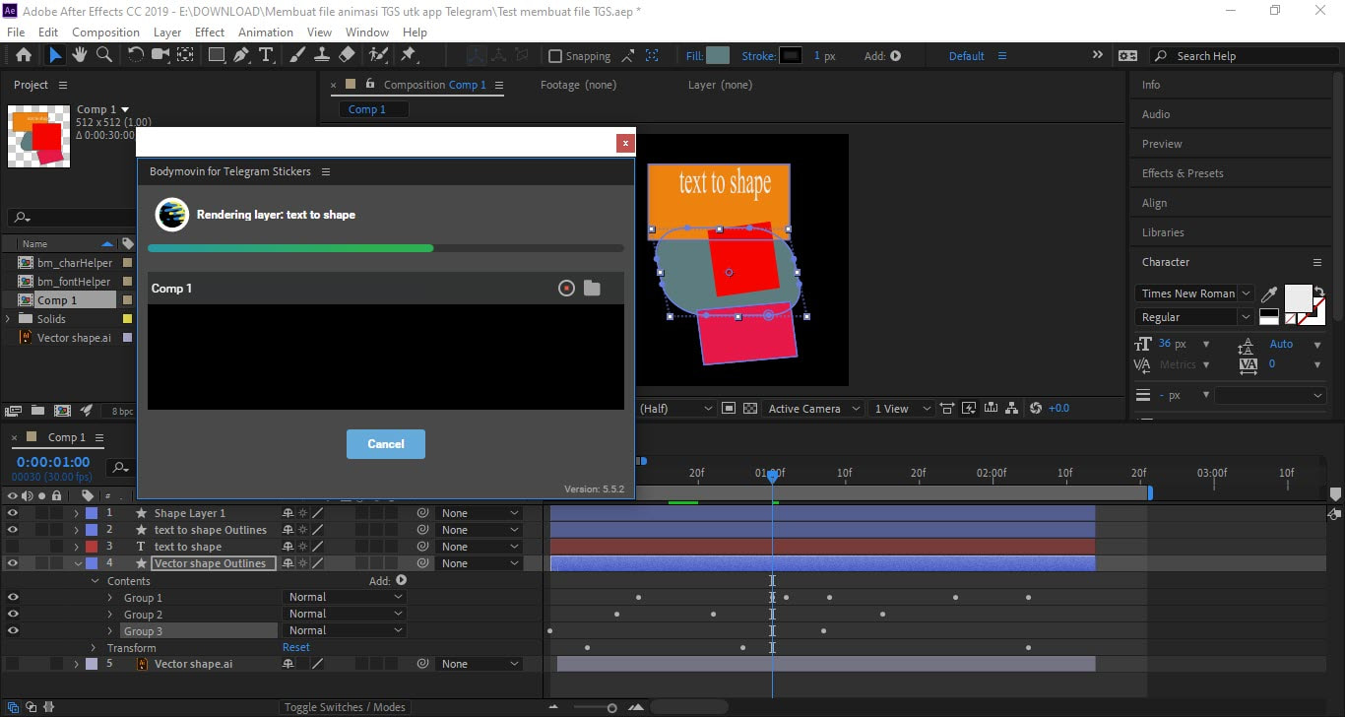The width and height of the screenshot is (1345, 717).
Task: Click the fast previews icon in viewer
Action: click(968, 408)
